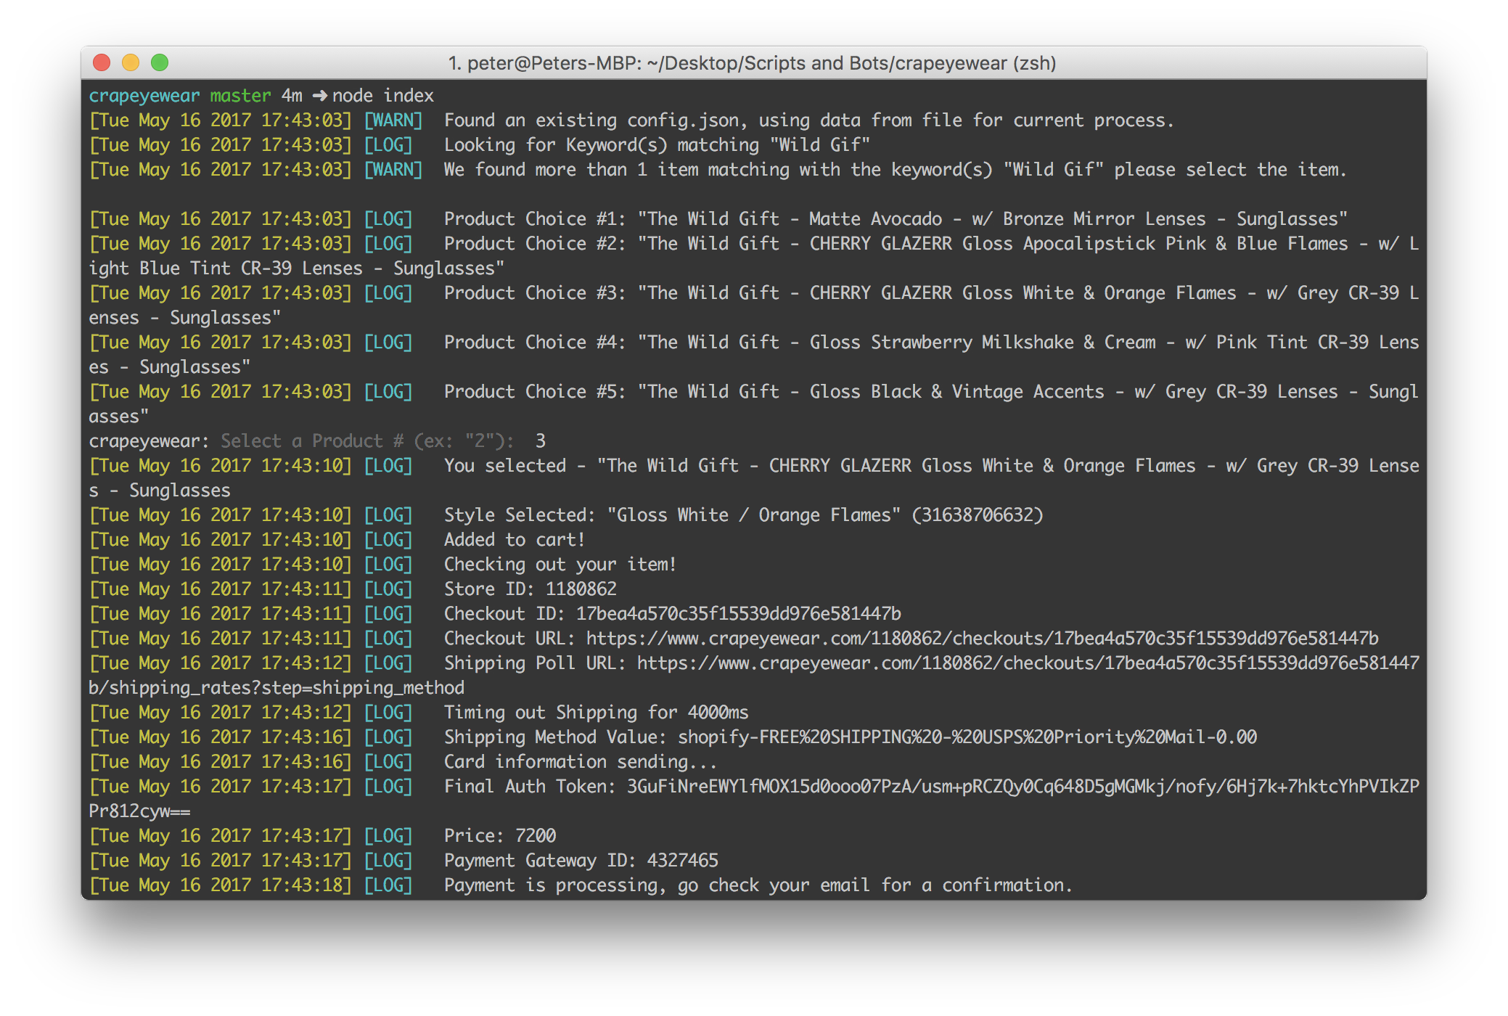
Task: Open the Checkout URL link
Action: pyautogui.click(x=982, y=639)
